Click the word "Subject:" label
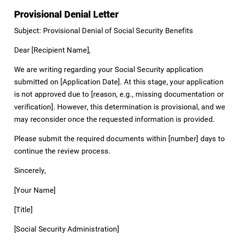The height and width of the screenshot is (251, 247). point(28,31)
